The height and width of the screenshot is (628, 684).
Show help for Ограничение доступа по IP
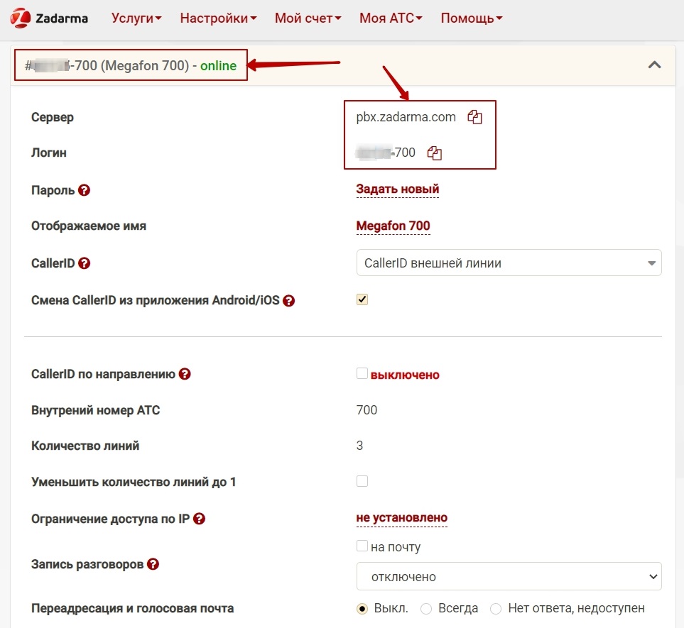[200, 519]
